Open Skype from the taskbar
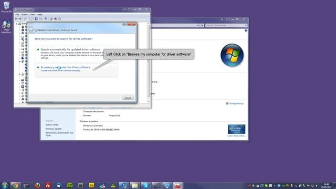The image size is (336, 189). click(145, 185)
